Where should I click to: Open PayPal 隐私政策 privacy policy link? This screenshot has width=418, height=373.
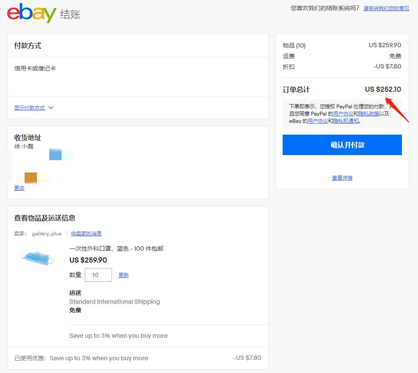click(x=370, y=113)
